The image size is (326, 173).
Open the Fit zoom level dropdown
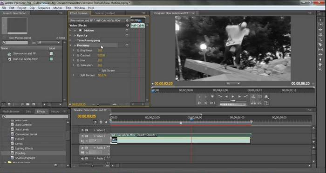233,83
